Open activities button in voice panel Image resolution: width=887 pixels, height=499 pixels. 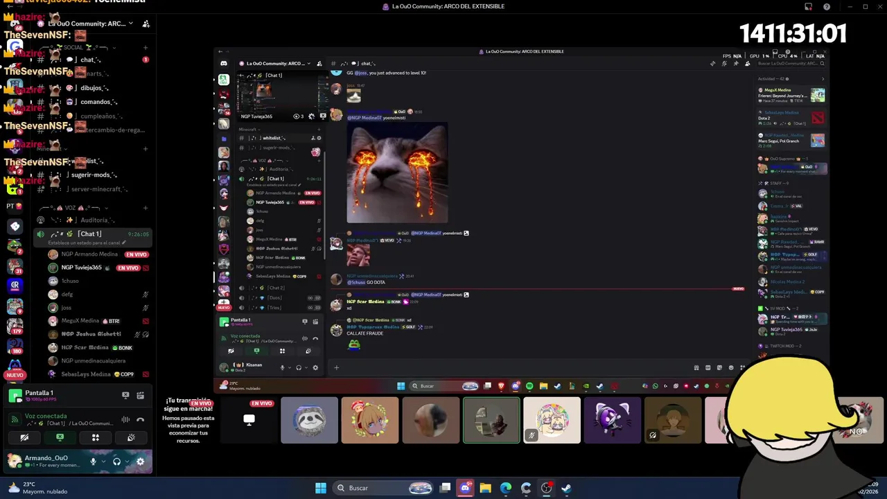96,437
